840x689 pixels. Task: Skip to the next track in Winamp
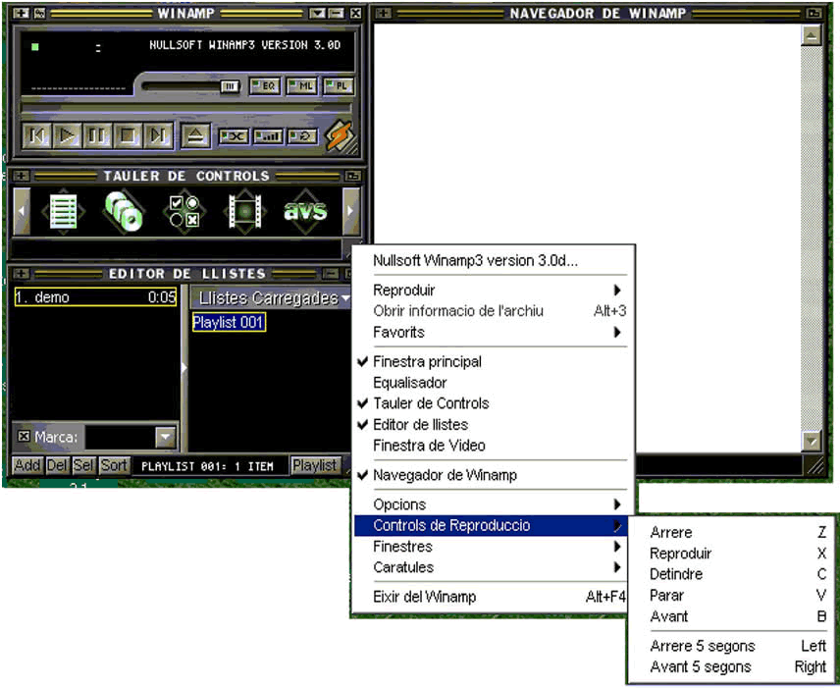click(x=159, y=135)
